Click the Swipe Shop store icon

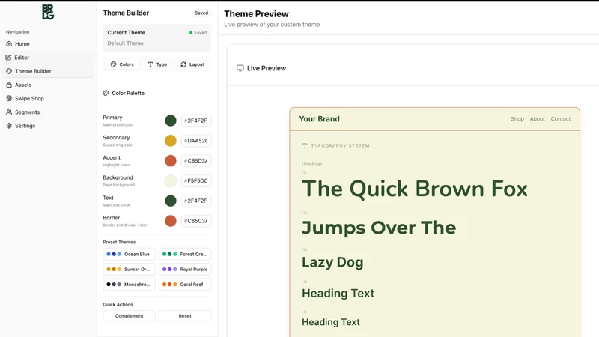[9, 98]
